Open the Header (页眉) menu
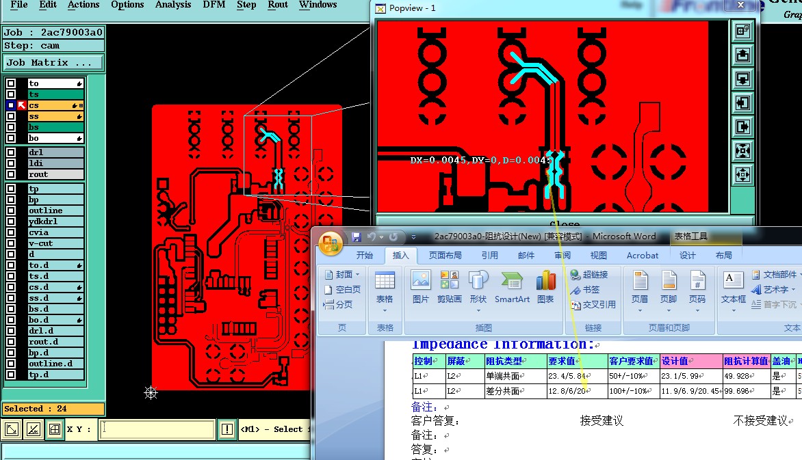 pyautogui.click(x=640, y=291)
